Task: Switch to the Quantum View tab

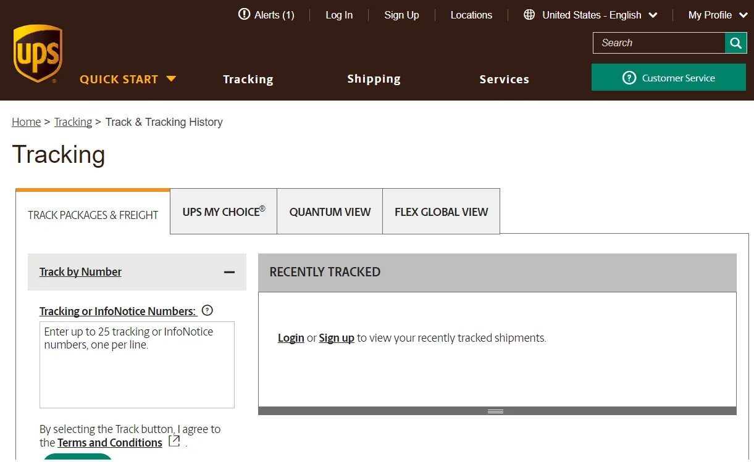Action: [330, 212]
